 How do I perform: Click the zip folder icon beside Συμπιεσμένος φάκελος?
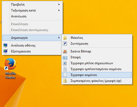pyautogui.click(x=65, y=81)
